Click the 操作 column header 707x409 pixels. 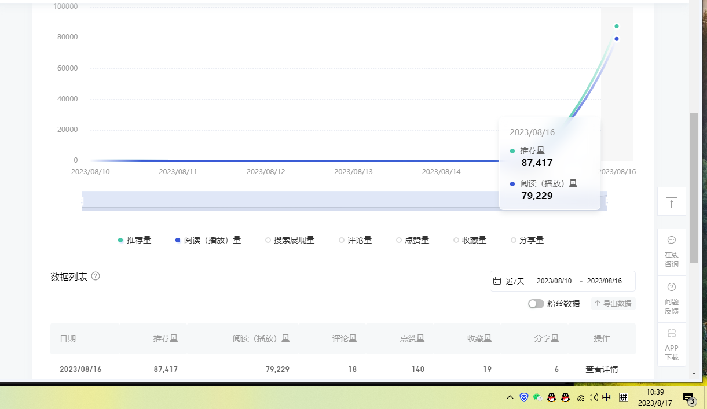click(x=602, y=338)
